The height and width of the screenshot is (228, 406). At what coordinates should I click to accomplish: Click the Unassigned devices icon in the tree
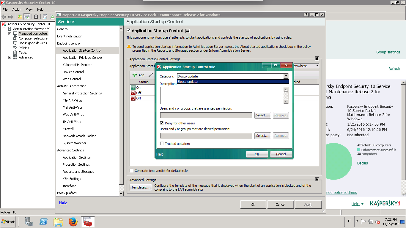15,43
